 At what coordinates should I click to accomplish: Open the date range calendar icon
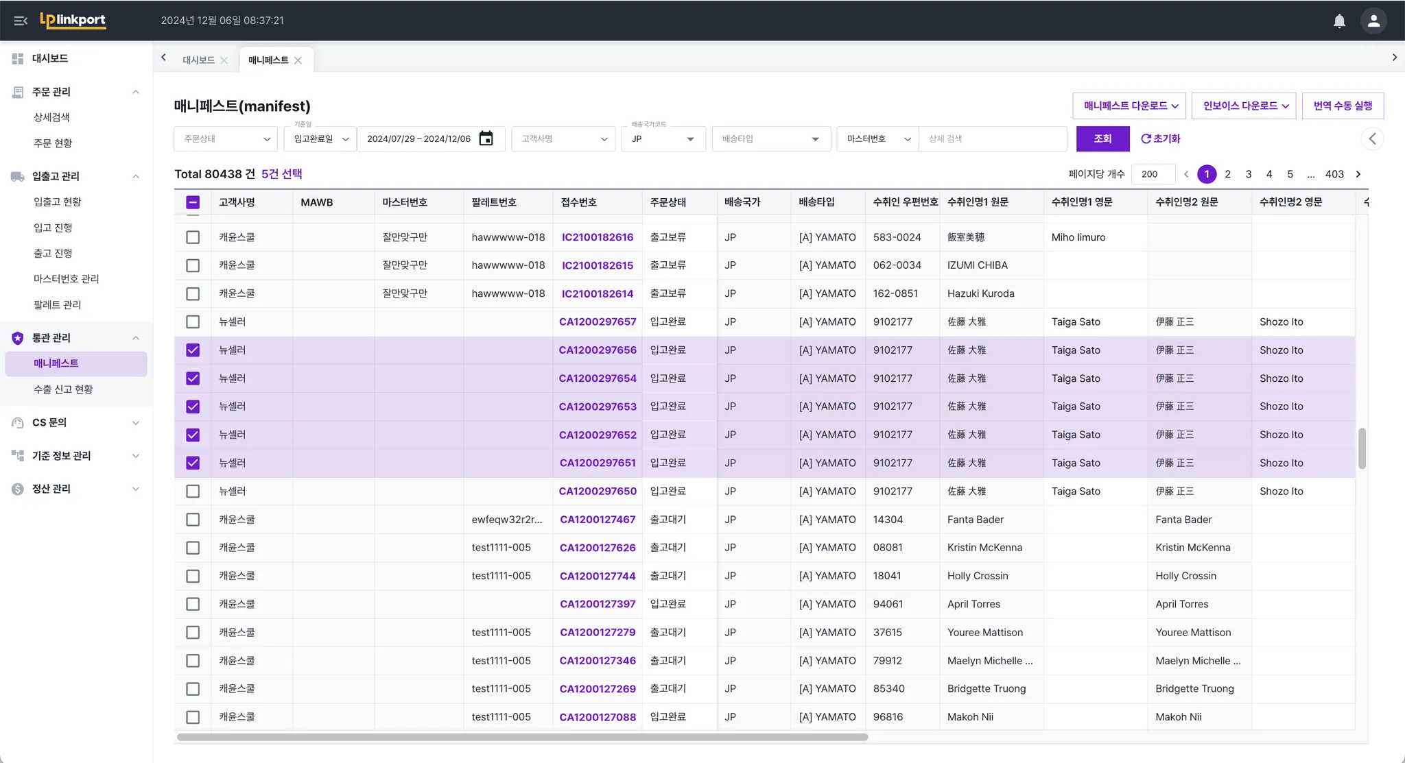click(486, 138)
